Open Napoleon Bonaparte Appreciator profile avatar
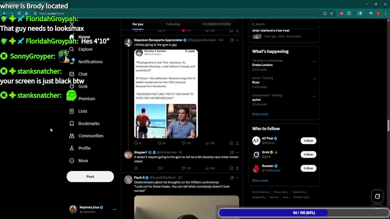390x219 pixels. tap(128, 42)
